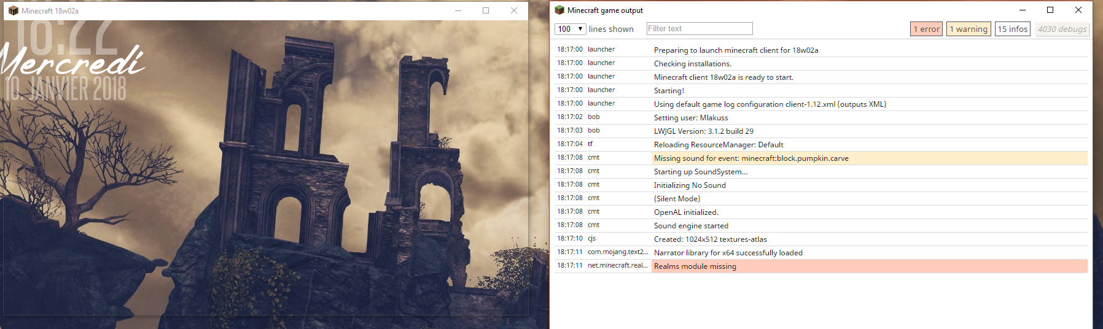Maximize the Minecraft 18w02a window
The height and width of the screenshot is (329, 1103).
tap(486, 10)
